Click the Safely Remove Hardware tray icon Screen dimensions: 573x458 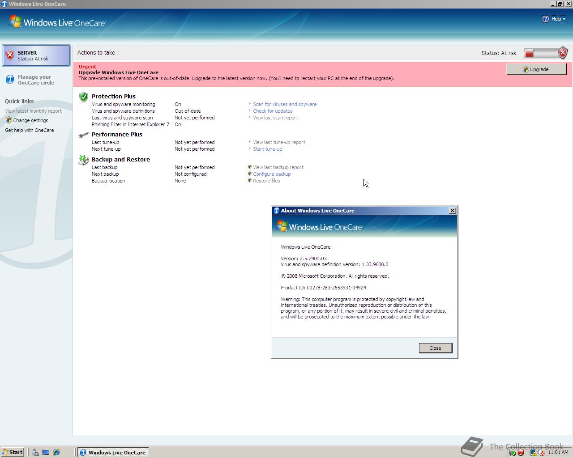click(x=513, y=453)
